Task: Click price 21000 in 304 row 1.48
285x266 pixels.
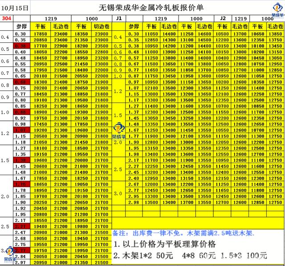Action: (x=41, y=172)
